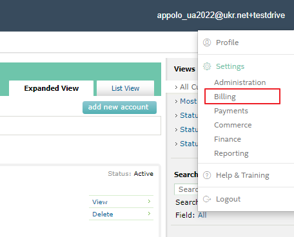The image size is (294, 237).
Task: Focus the Search text field
Action: [186, 189]
